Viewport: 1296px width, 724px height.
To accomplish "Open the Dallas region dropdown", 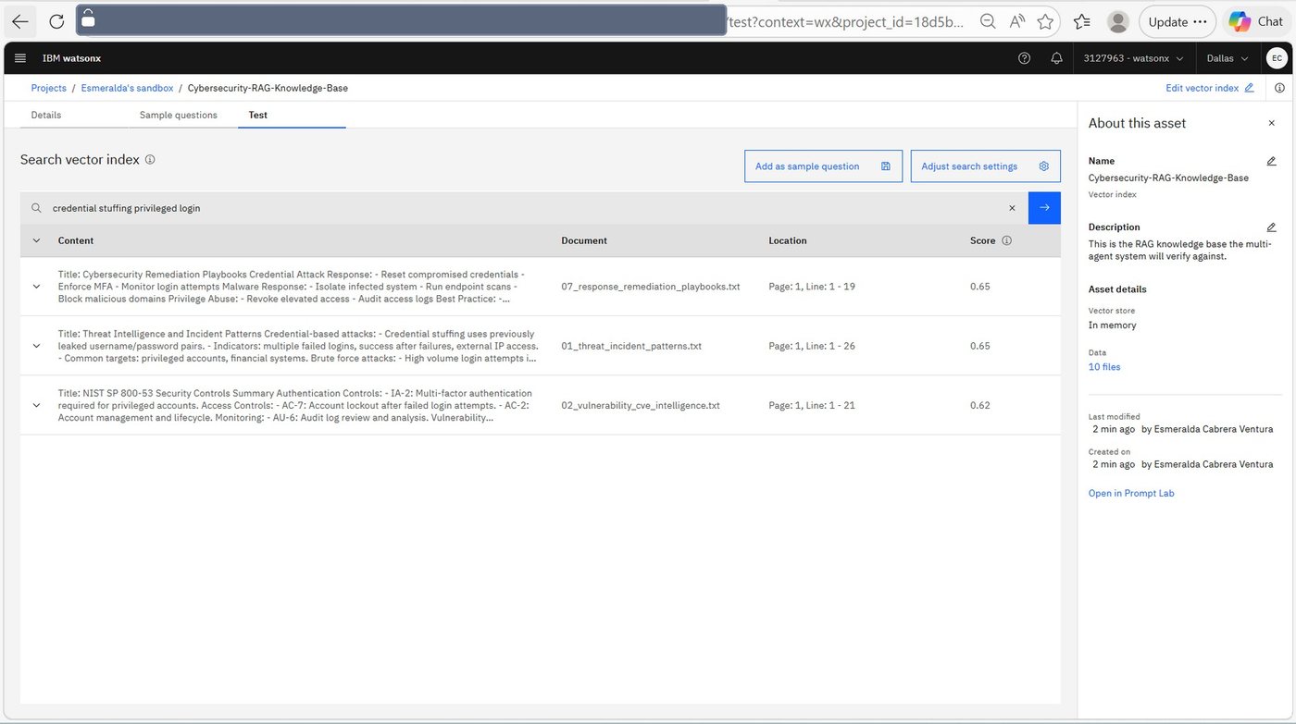I will (x=1227, y=58).
